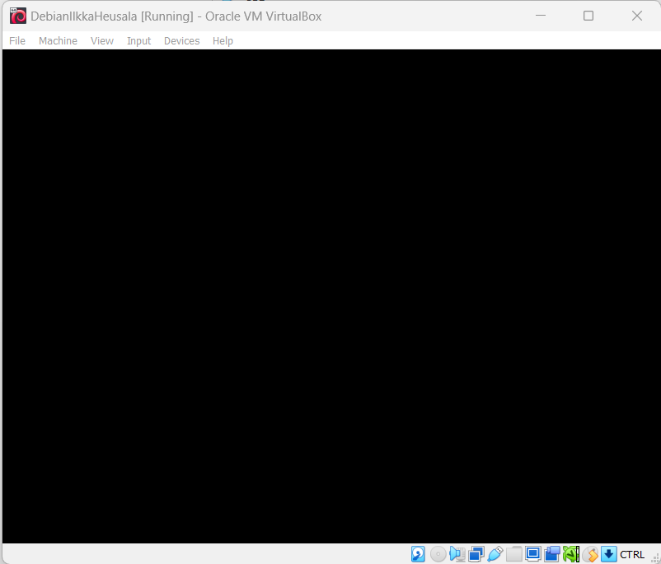Click the hard disk activity indicator icon
Image resolution: width=661 pixels, height=564 pixels.
point(419,554)
